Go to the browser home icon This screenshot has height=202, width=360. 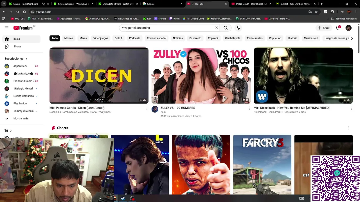tap(24, 12)
